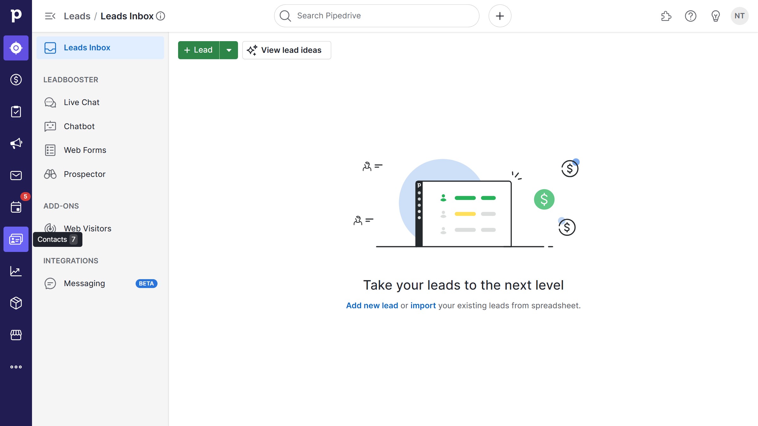Viewport: 758px width, 426px height.
Task: Select Web Forms in the left panel
Action: point(85,150)
